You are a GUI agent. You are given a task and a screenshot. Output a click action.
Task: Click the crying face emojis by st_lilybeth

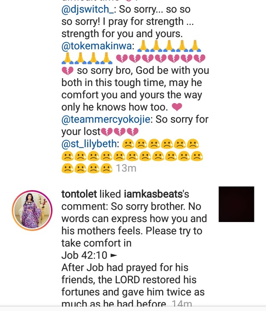[x=132, y=156]
